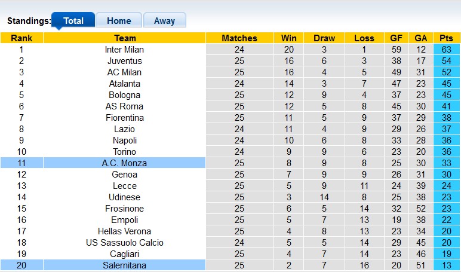The height and width of the screenshot is (272, 461).
Task: Open the Home standings tab
Action: tap(119, 20)
